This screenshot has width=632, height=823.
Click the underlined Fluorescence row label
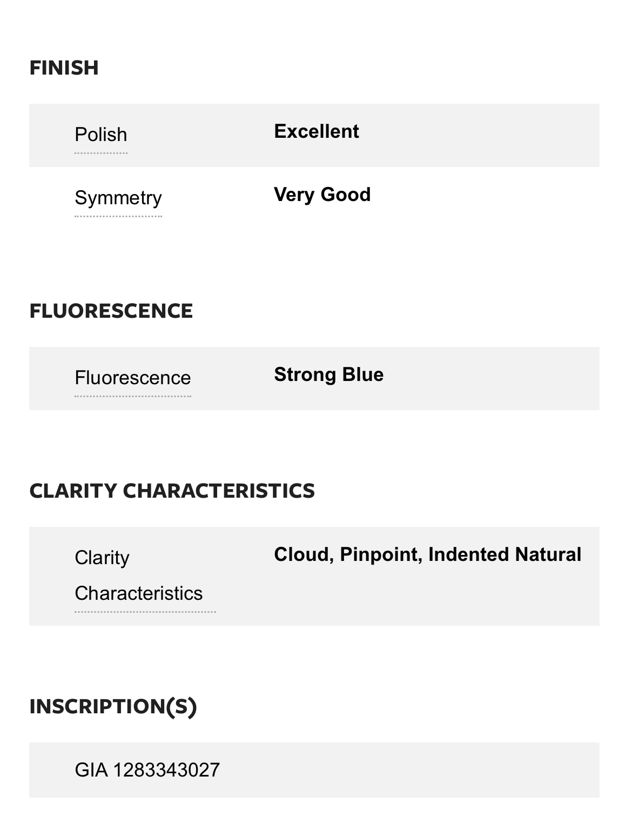coord(132,378)
